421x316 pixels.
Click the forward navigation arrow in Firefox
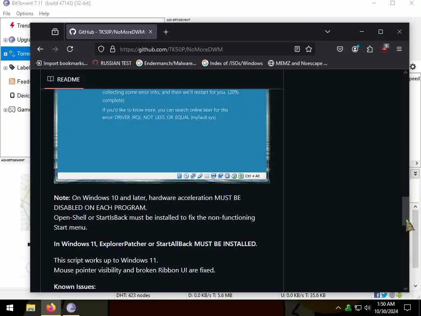[x=55, y=49]
